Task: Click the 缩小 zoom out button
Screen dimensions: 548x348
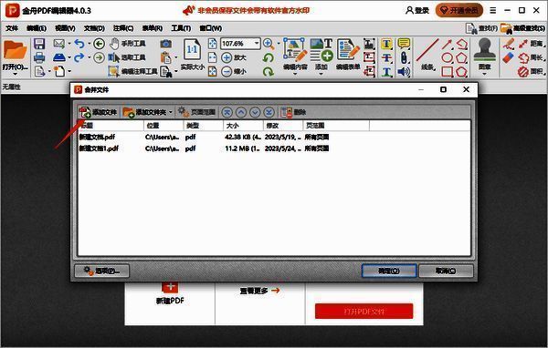Action: 234,71
